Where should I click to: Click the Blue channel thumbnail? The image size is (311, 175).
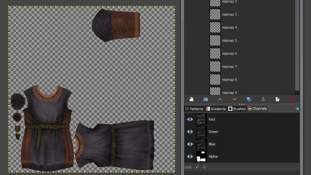[x=201, y=144]
